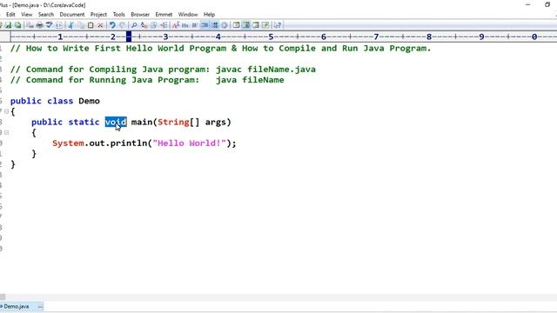Click the word "main" in code

click(142, 122)
